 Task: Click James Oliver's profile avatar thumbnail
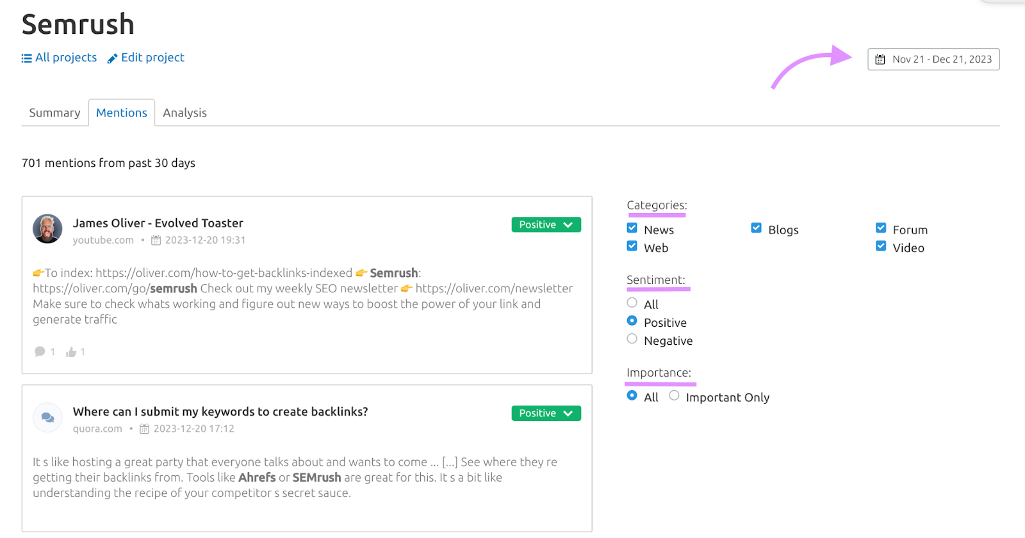[x=47, y=229]
